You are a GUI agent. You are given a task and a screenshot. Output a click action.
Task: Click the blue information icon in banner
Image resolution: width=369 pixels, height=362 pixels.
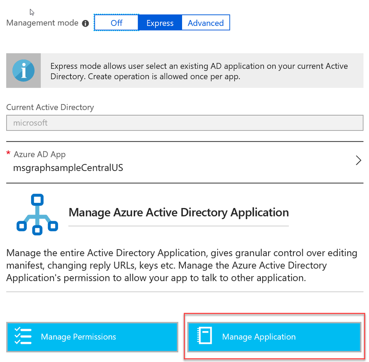24,71
